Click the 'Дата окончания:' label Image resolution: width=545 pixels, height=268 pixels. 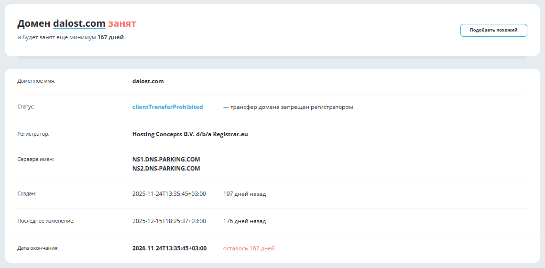38,248
